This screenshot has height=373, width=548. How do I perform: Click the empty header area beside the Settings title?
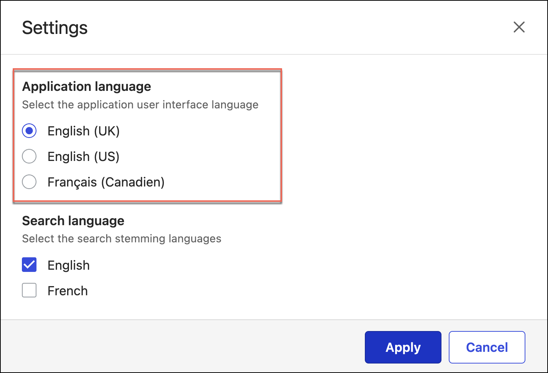(292, 28)
